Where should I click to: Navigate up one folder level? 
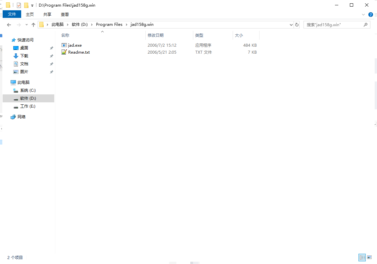(x=33, y=25)
